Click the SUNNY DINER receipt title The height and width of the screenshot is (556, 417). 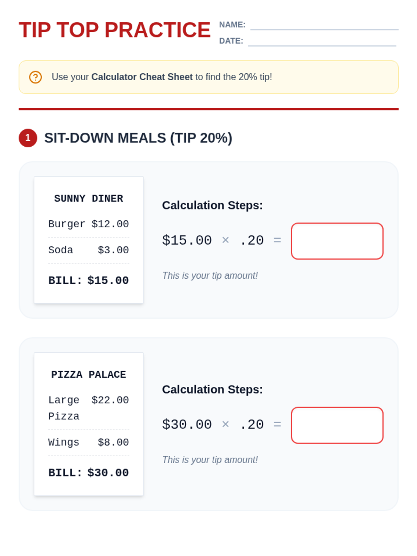point(89,198)
